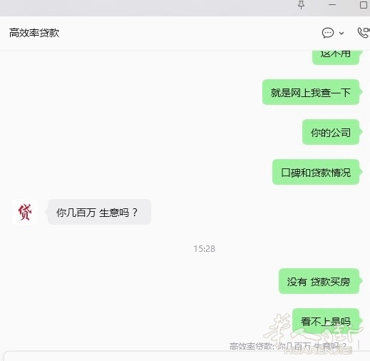Select the received message 你几百万 生意吗？
The image size is (370, 361).
[99, 212]
